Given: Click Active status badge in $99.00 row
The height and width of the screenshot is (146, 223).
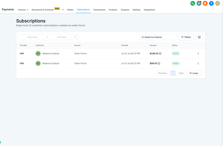Looking at the screenshot, I should coord(176,63).
